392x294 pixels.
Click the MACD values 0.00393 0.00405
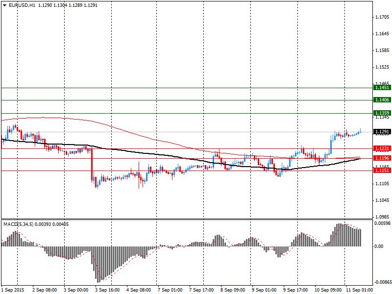52,224
